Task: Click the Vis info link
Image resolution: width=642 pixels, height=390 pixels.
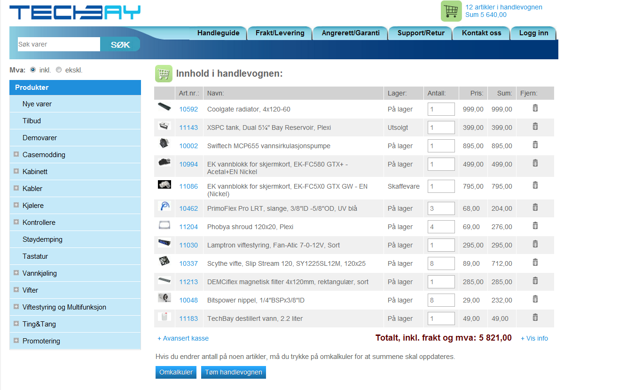Action: [534, 338]
